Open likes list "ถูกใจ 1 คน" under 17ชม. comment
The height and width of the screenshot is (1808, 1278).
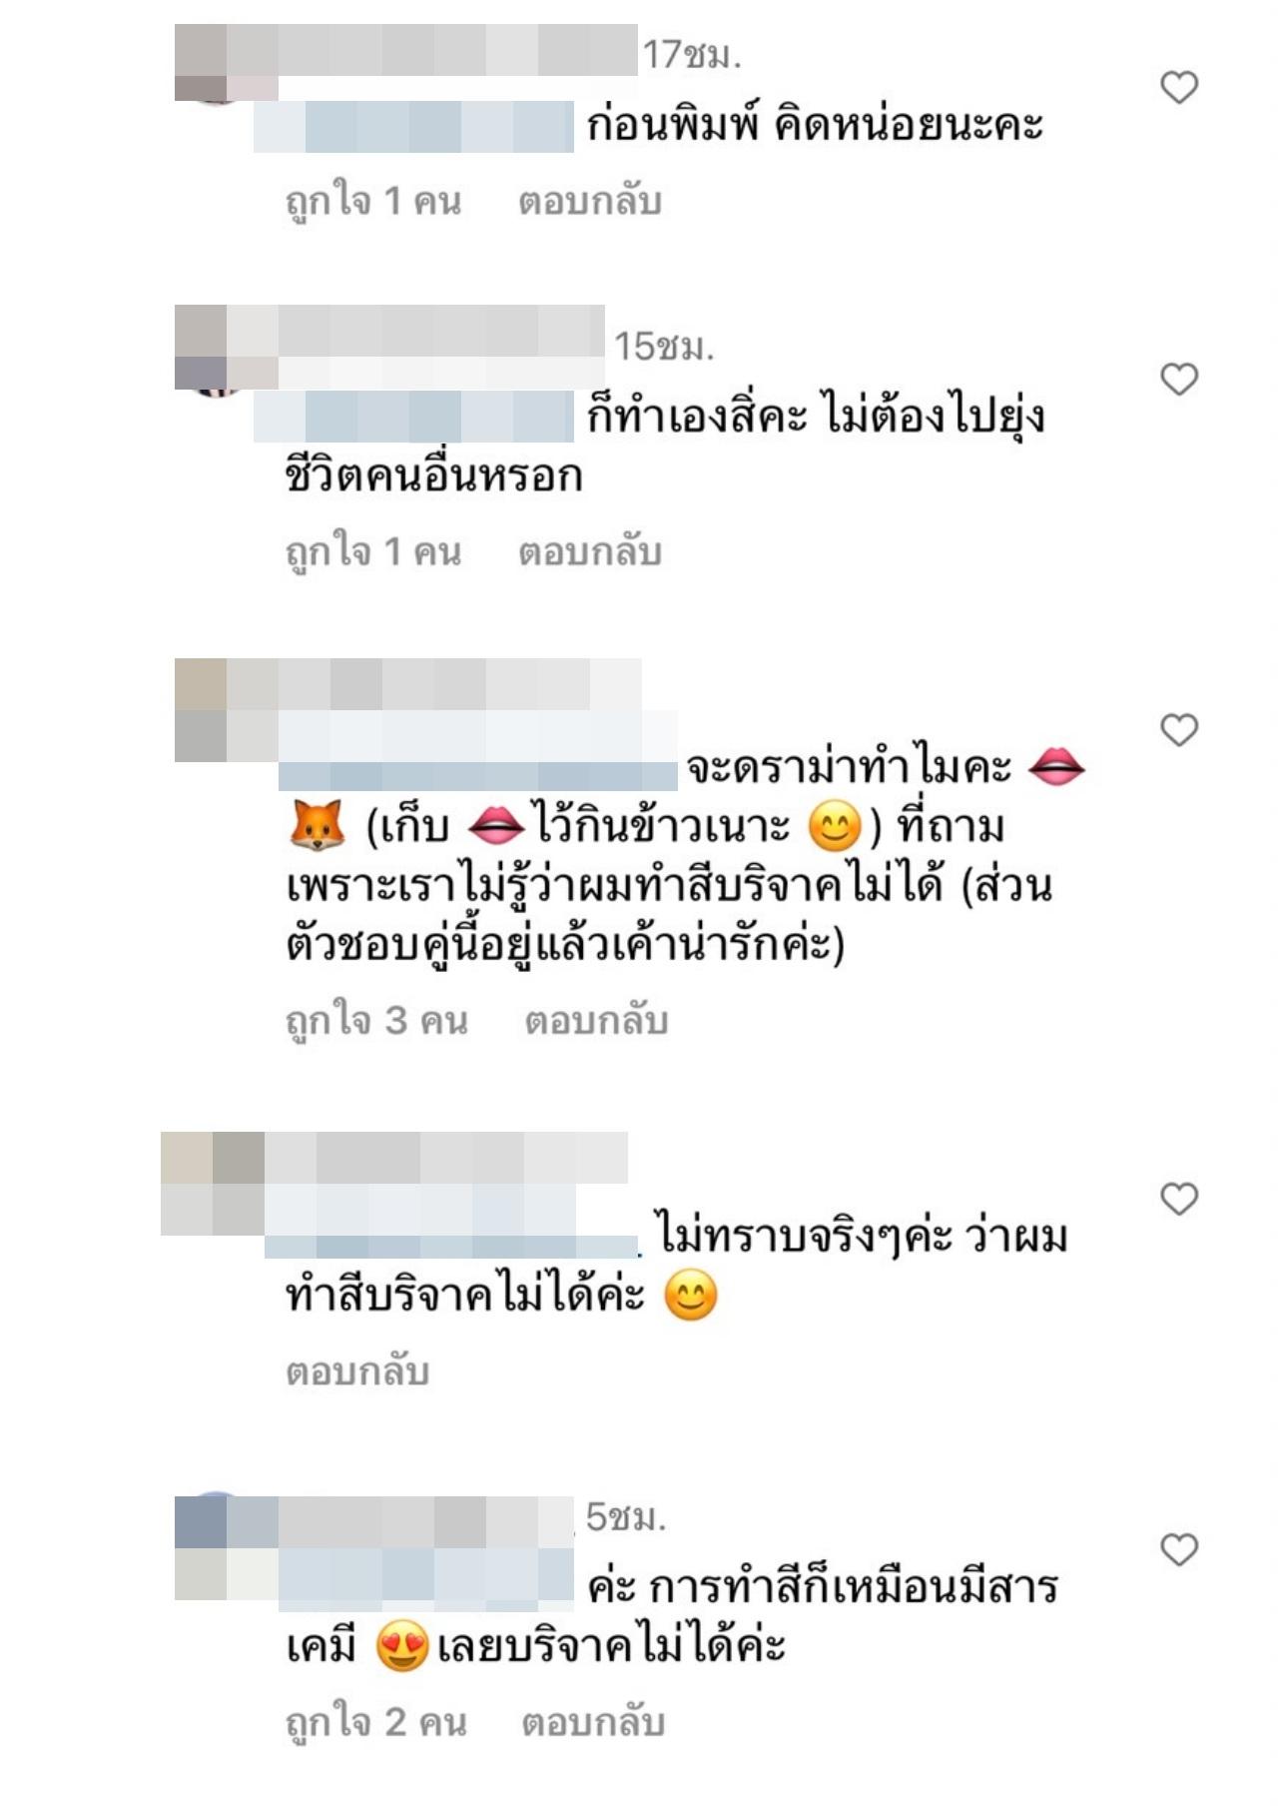point(373,202)
